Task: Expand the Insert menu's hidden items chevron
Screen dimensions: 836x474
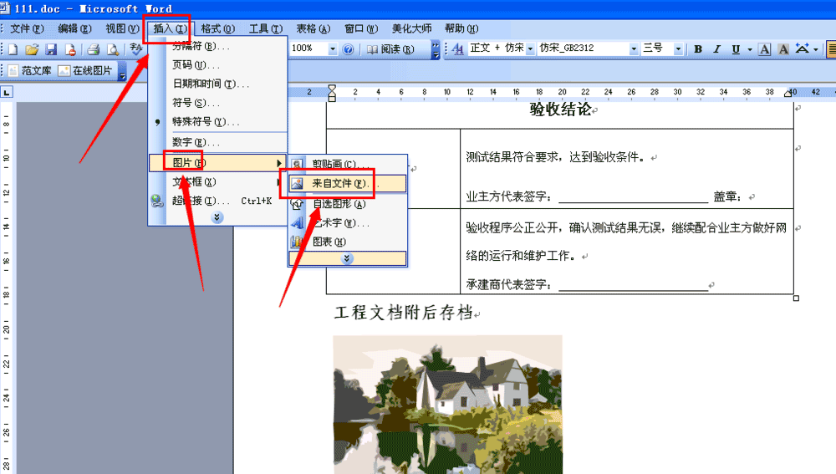Action: pos(217,217)
